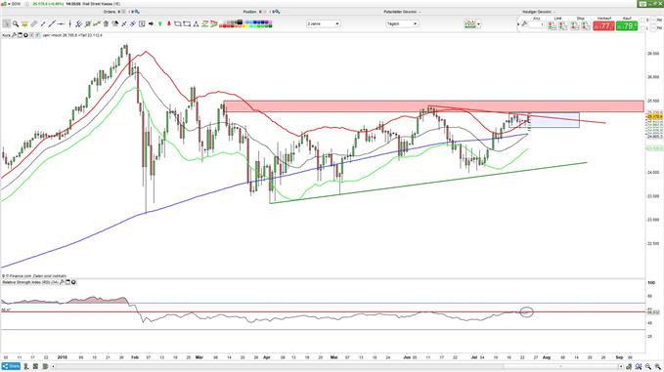Click the 'Aug' date axis label
Image resolution: width=664 pixels, height=372 pixels.
547,357
